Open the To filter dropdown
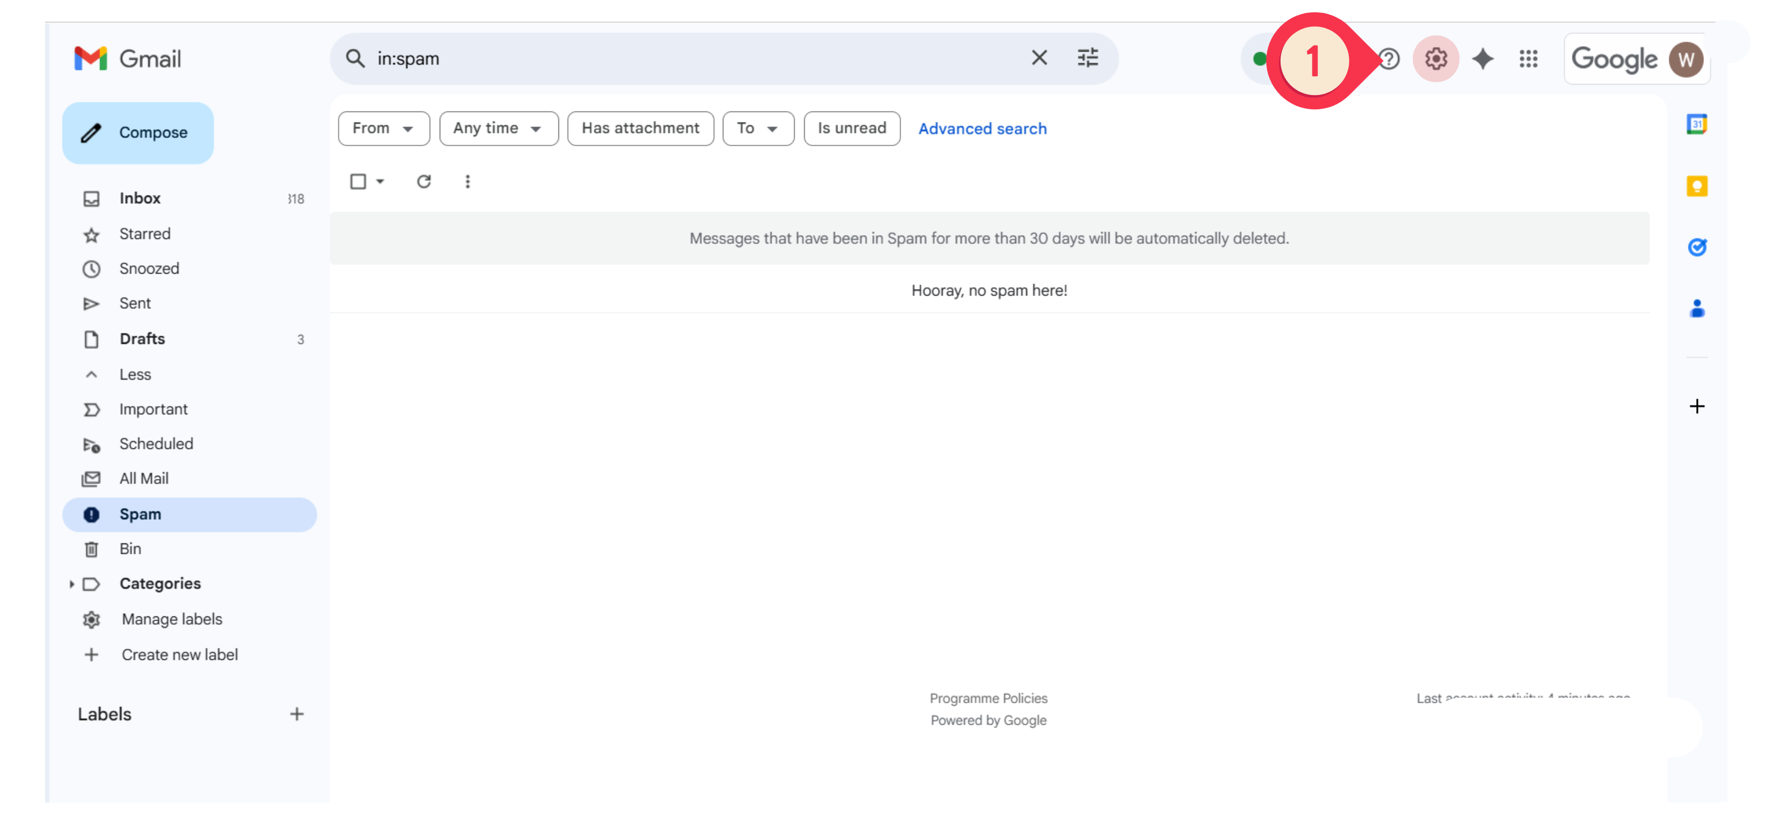The image size is (1772, 823). click(757, 129)
